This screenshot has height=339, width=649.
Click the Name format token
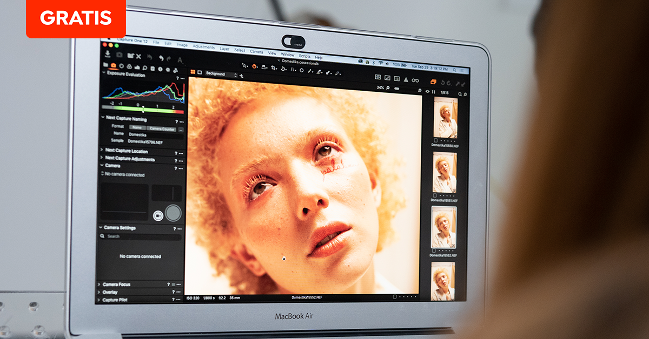click(x=137, y=127)
